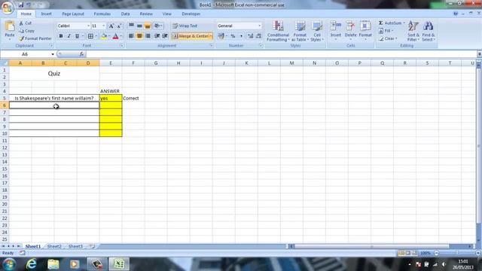Select the yellow cell containing yes
The height and width of the screenshot is (271, 482).
[x=111, y=99]
